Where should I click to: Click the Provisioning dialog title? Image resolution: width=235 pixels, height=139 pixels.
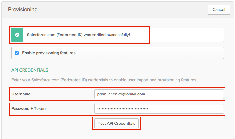point(23,10)
